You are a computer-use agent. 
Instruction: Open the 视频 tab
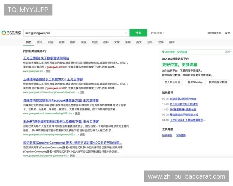pos(62,42)
